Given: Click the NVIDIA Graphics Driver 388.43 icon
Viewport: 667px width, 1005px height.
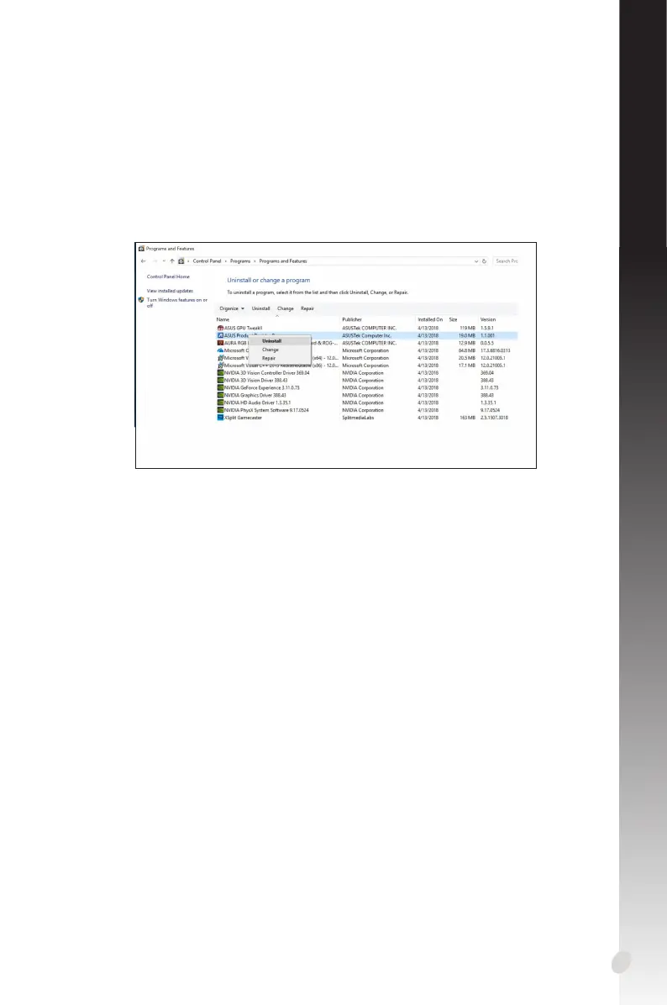Looking at the screenshot, I should (x=220, y=395).
